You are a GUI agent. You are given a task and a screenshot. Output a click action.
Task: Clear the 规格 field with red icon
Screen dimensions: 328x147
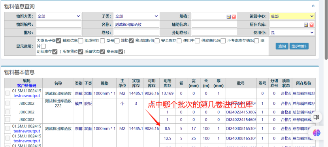[x=234, y=17]
